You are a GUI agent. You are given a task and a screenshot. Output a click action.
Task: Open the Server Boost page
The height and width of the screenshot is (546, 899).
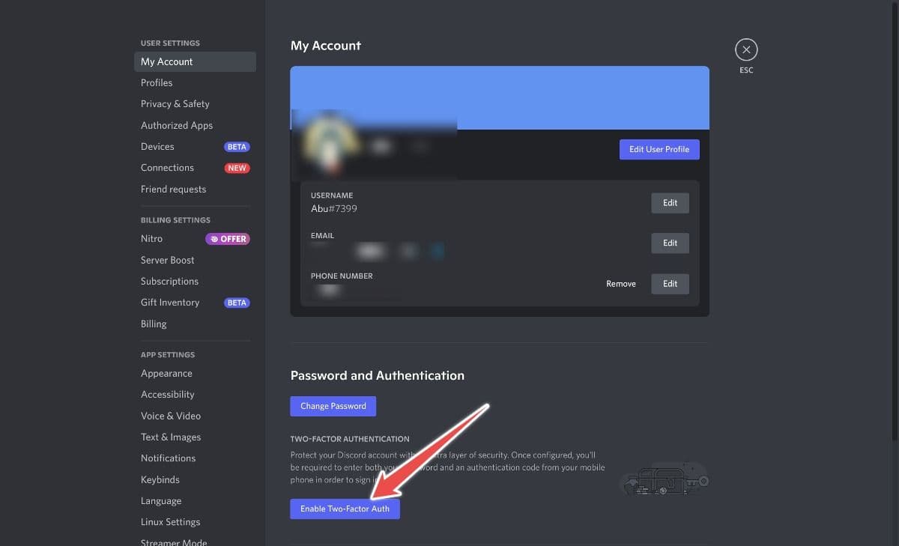click(167, 260)
